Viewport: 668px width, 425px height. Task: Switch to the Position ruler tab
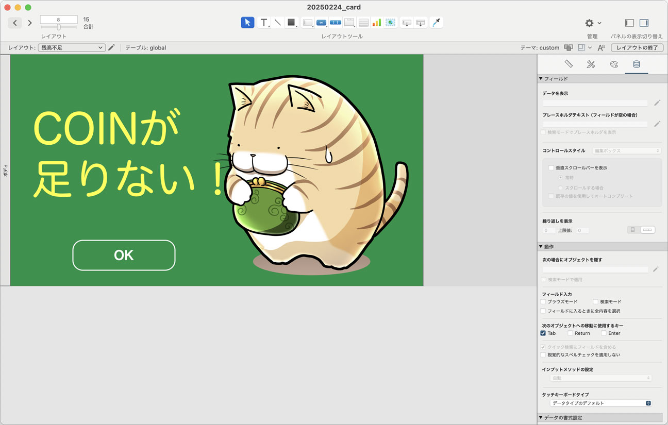[x=569, y=64]
